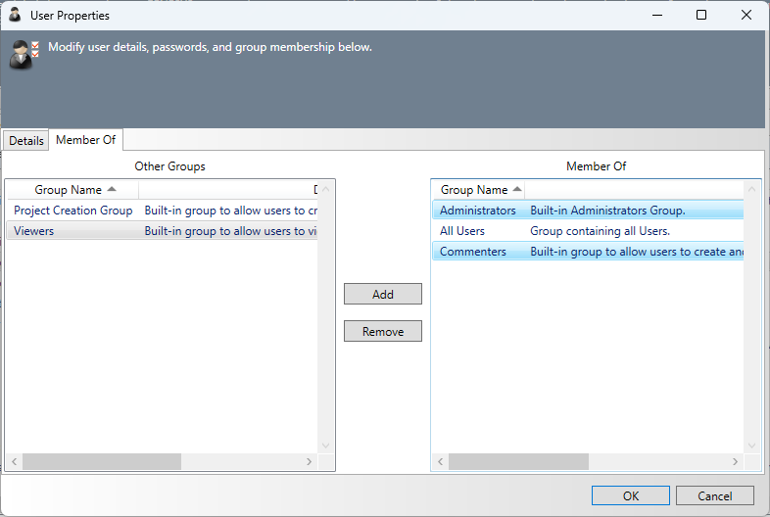Screen dimensions: 770x517
Task: Switch to the Details tab
Action: [x=26, y=140]
